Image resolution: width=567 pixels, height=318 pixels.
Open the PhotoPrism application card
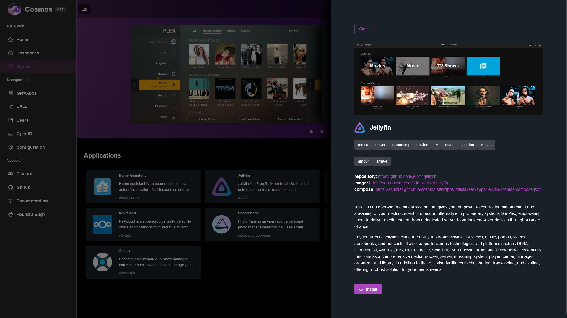[x=262, y=224]
